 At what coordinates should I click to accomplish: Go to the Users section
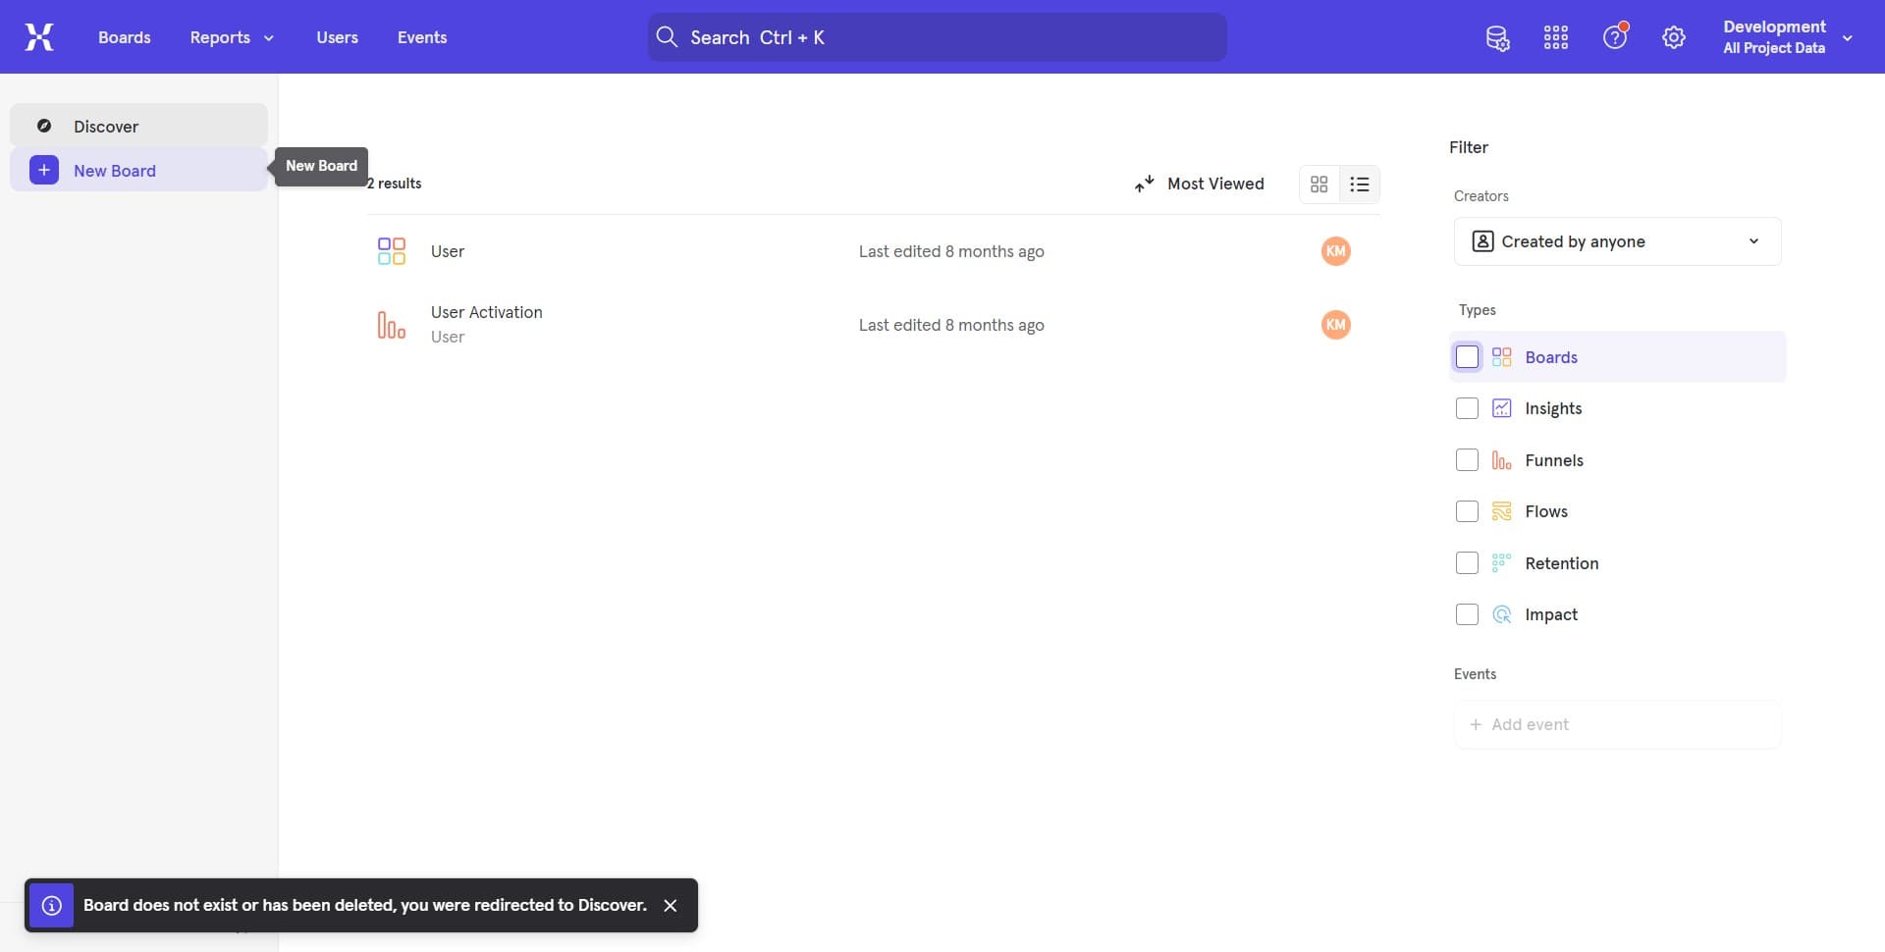point(337,37)
